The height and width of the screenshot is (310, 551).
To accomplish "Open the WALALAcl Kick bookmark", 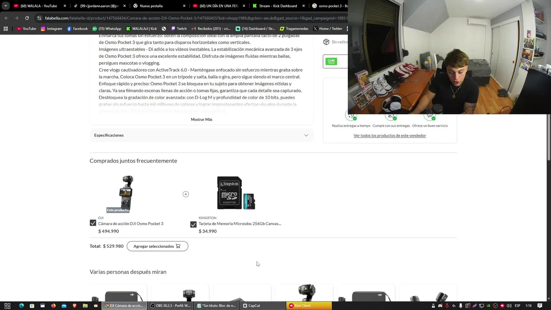I will 141,29.
